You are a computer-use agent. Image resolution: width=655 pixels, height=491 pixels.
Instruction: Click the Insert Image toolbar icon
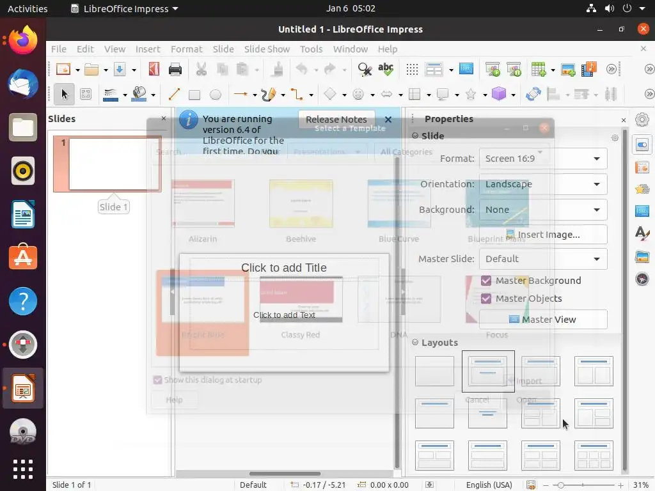[x=568, y=69]
